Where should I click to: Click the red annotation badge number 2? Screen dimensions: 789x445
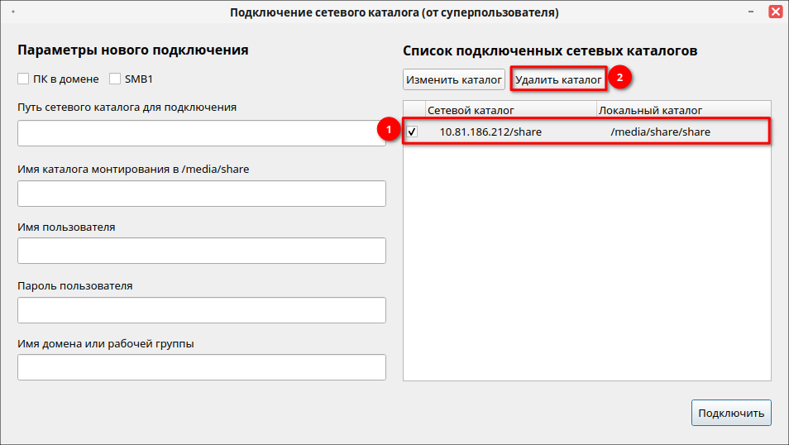(620, 78)
